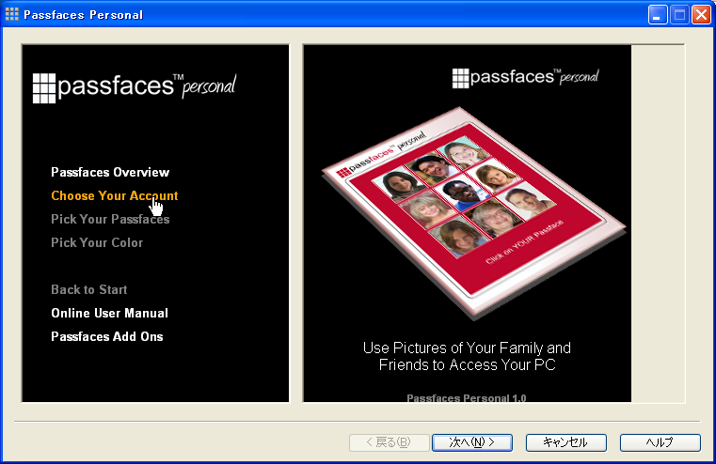Select Choose Your Account step
Screen dimensions: 716x464
click(114, 196)
